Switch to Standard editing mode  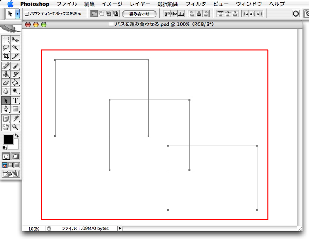click(6, 157)
